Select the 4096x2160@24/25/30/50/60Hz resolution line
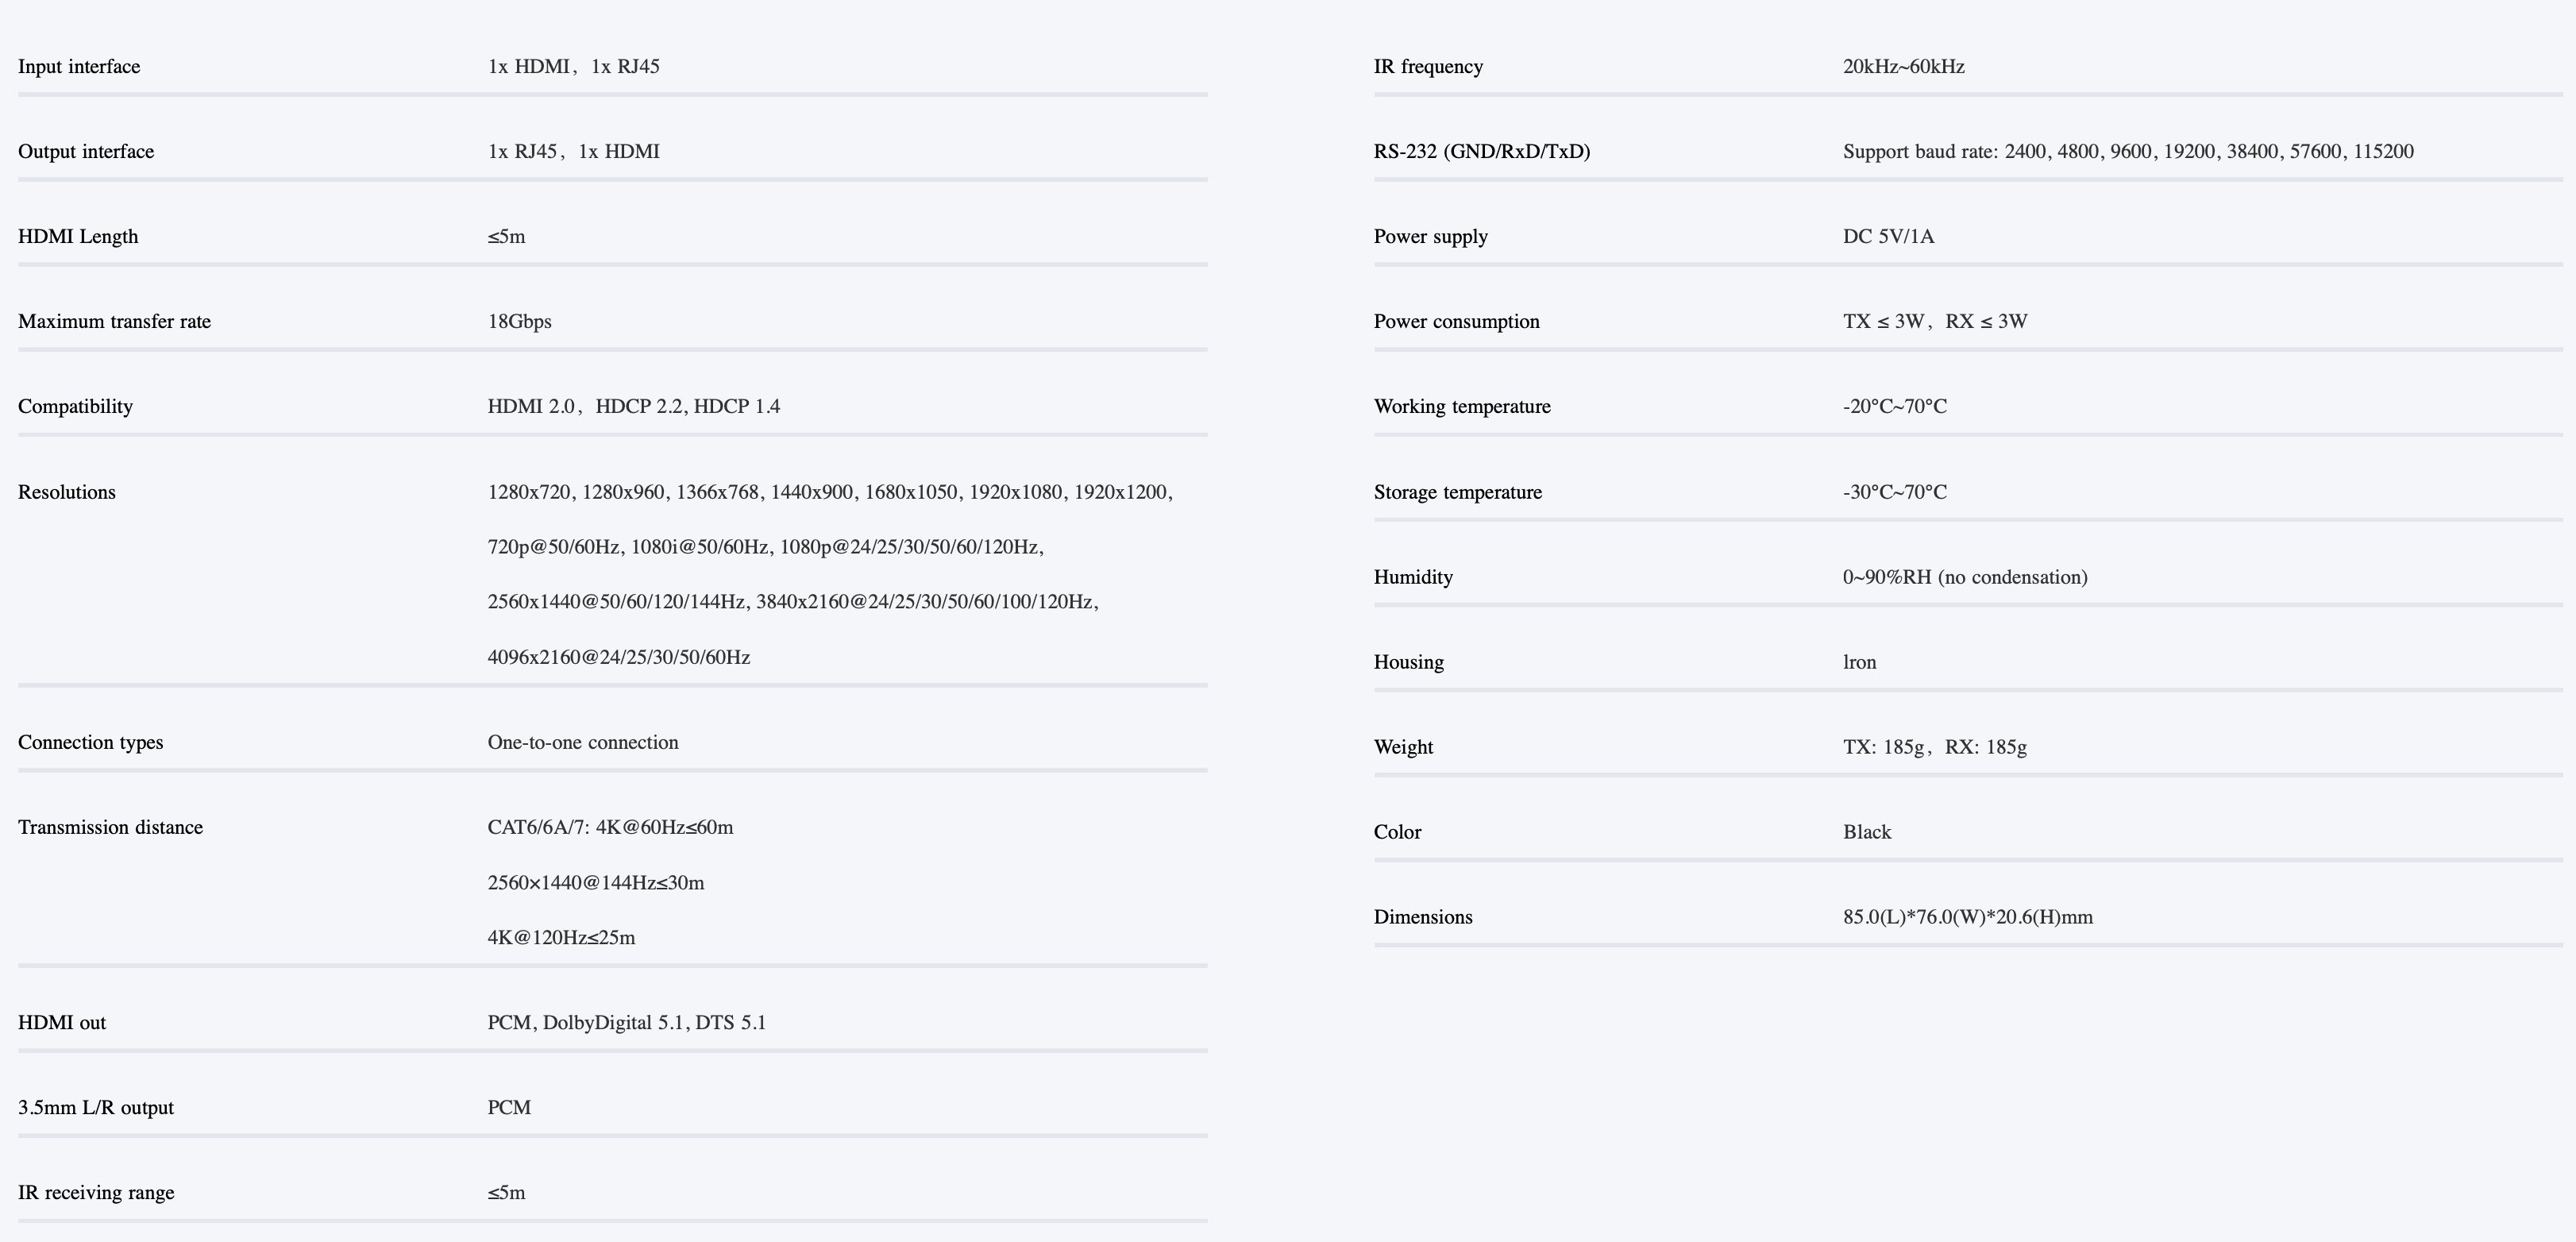Image resolution: width=2576 pixels, height=1242 pixels. tap(619, 657)
